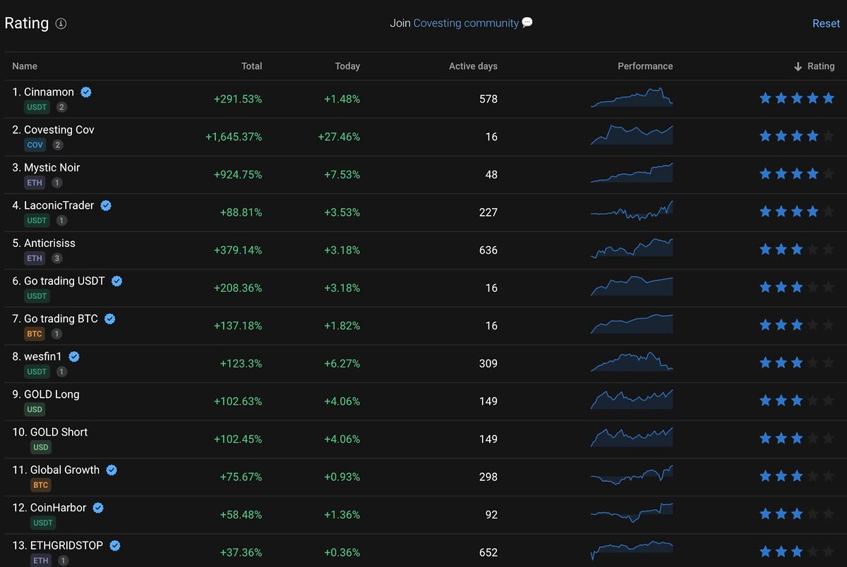The width and height of the screenshot is (847, 567).
Task: Click the +58.48% total value
Action: tap(241, 515)
